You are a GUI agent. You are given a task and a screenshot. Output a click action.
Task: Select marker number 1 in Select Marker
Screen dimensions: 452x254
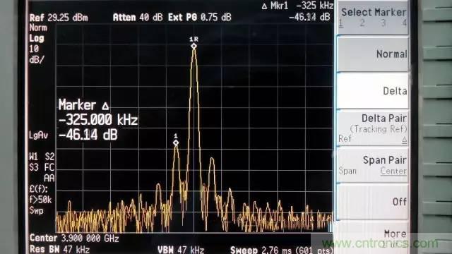click(x=341, y=23)
